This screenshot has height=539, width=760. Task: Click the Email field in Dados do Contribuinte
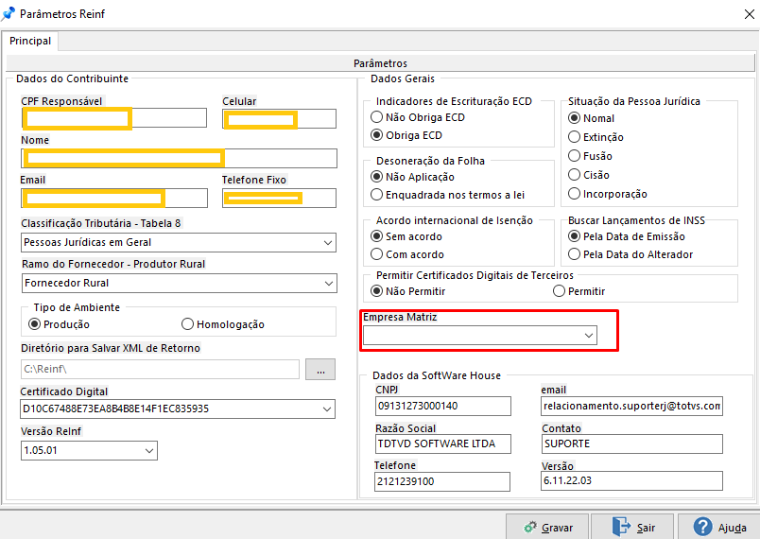(x=114, y=199)
